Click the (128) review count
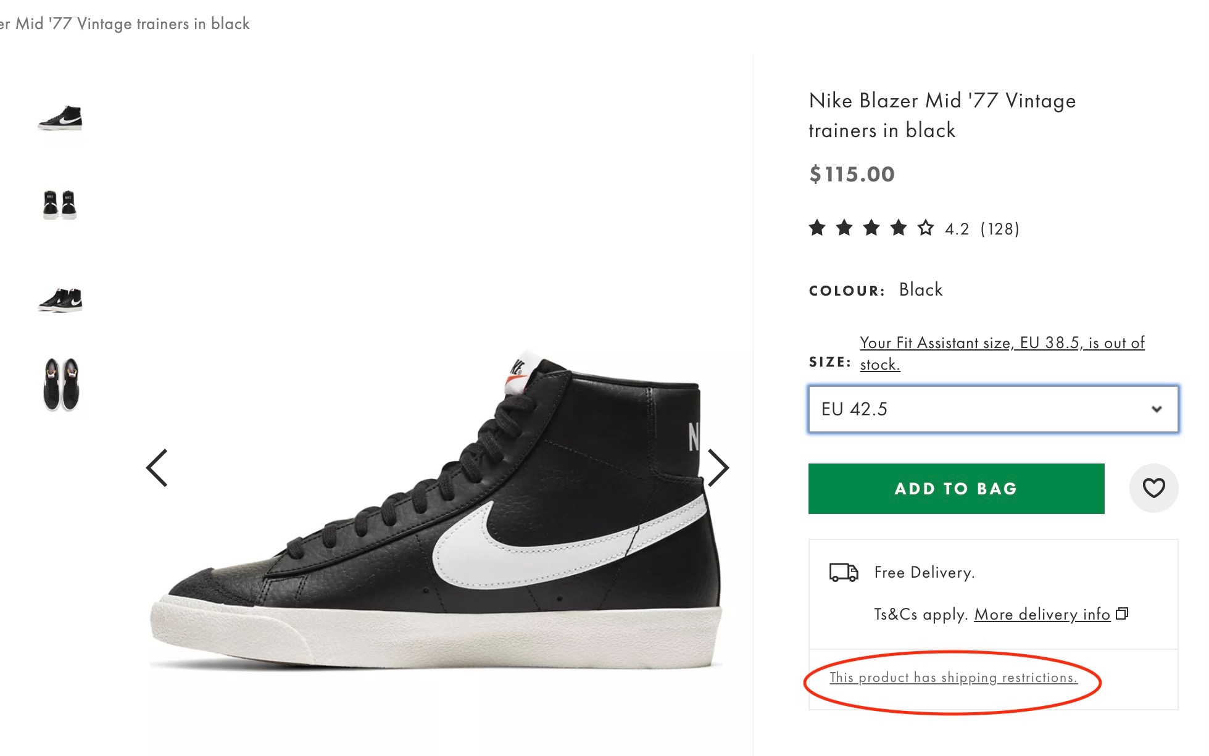This screenshot has height=756, width=1209. [x=1000, y=229]
